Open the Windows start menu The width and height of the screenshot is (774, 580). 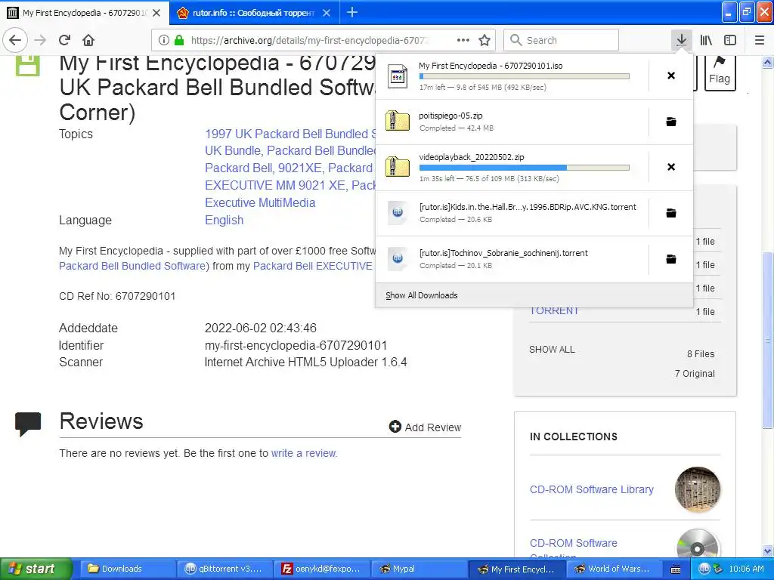tap(36, 569)
